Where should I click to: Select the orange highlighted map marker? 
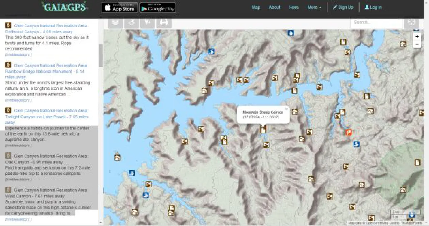[x=349, y=132]
